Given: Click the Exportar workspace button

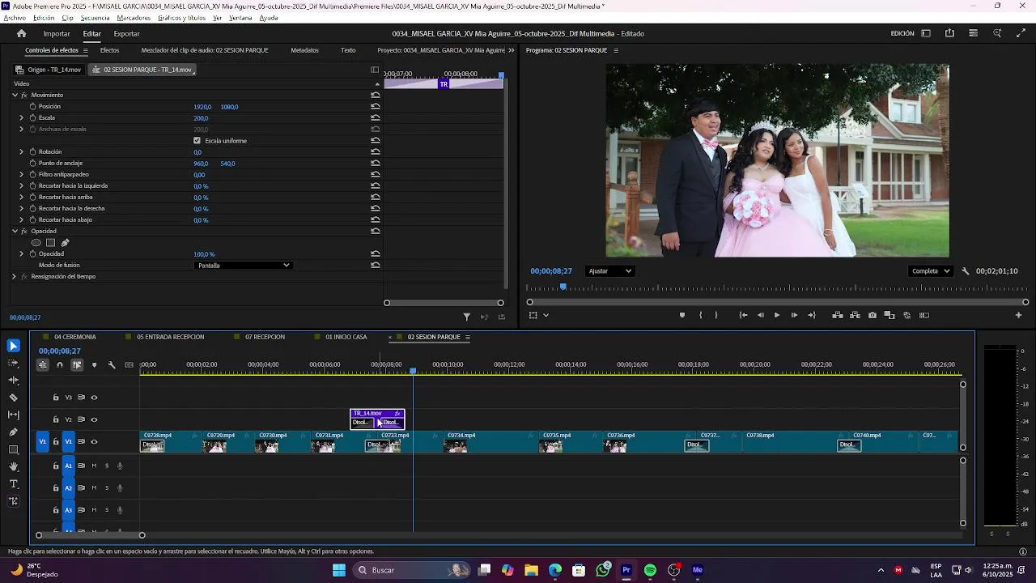Looking at the screenshot, I should 126,33.
